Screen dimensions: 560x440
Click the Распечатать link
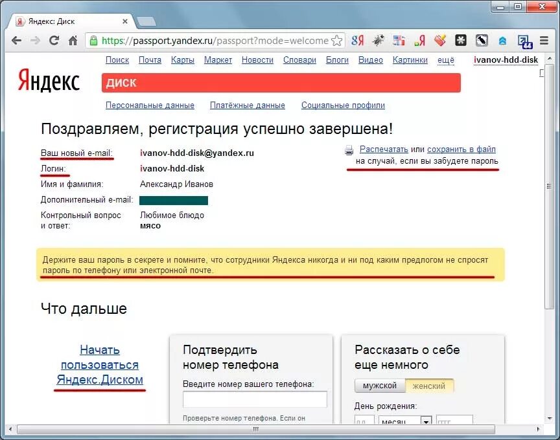[384, 149]
